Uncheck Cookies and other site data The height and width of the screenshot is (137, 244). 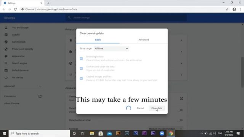[81, 68]
